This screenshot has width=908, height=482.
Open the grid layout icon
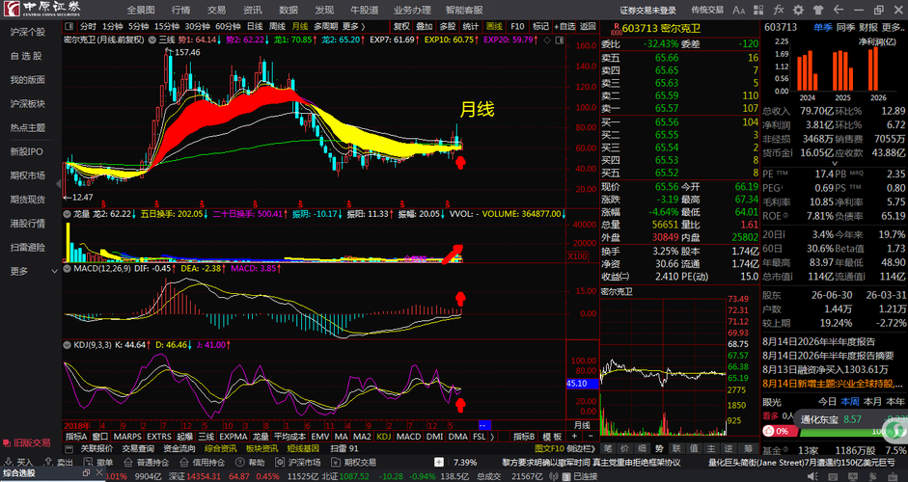pos(758,10)
